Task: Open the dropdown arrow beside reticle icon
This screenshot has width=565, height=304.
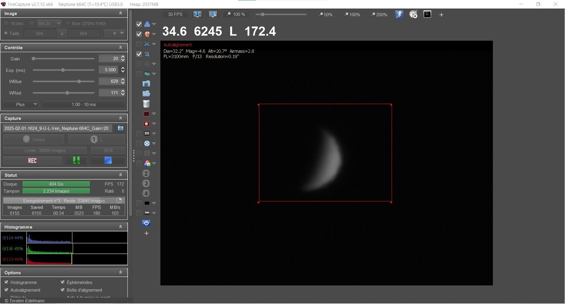Action: coord(154,34)
